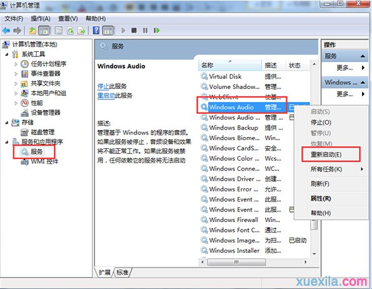Viewport: 372px width, 289px height.
Task: Collapse the 服务 section in Actions pane
Action: (x=363, y=56)
